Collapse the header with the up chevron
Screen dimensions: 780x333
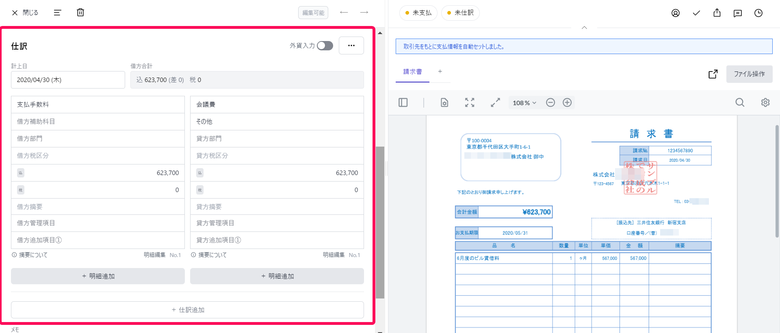point(584,28)
